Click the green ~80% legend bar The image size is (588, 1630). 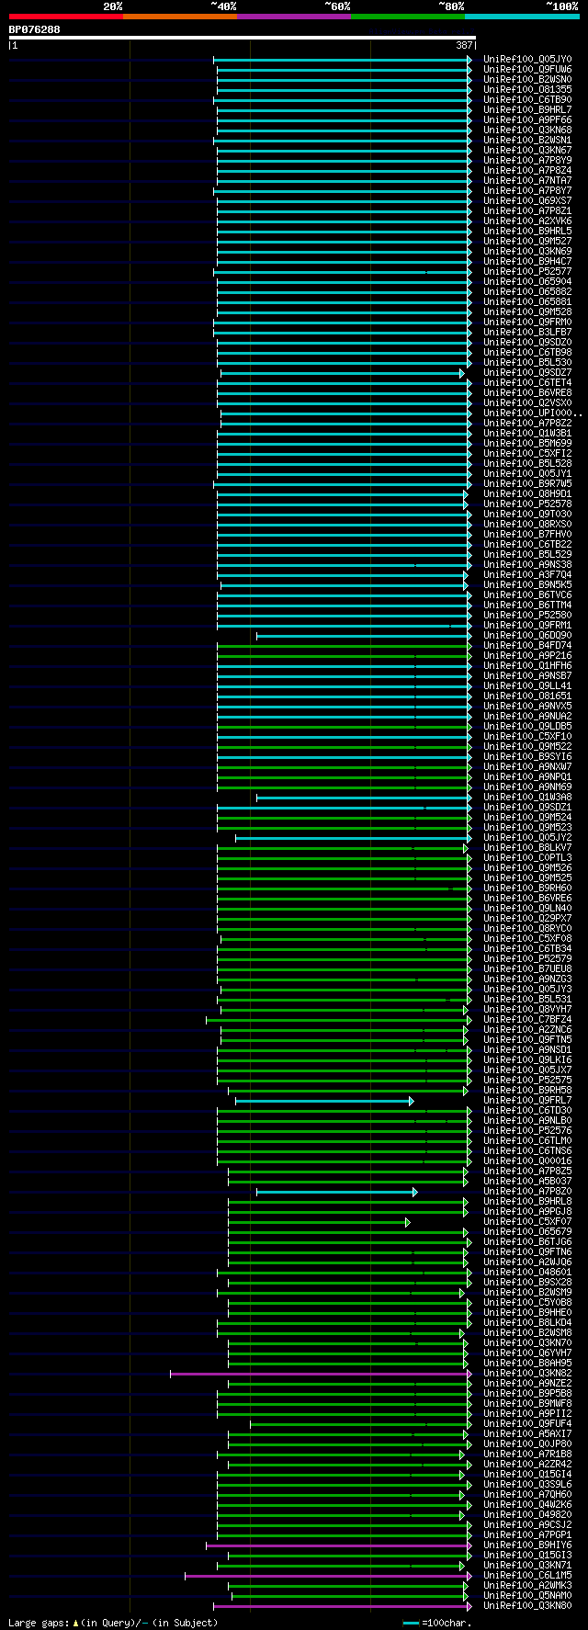pyautogui.click(x=408, y=17)
